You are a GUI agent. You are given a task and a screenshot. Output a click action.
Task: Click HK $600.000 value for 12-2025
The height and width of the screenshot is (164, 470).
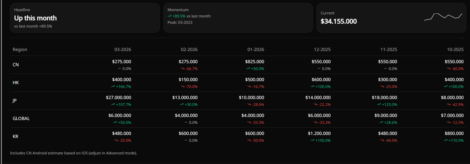321,80
